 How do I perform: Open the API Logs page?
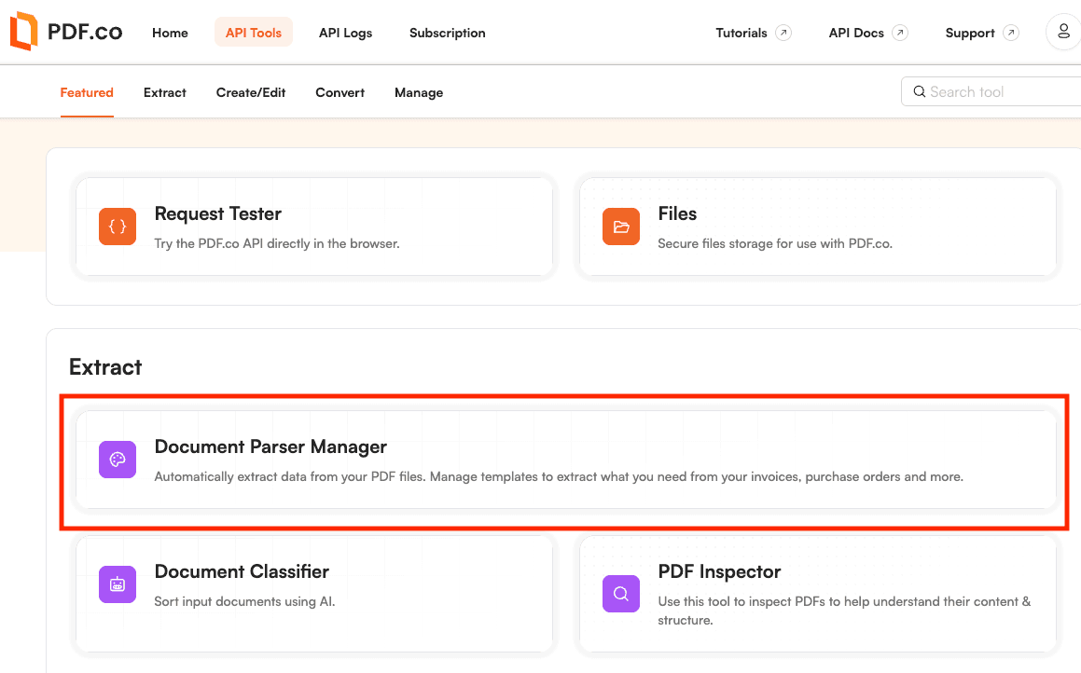point(345,33)
